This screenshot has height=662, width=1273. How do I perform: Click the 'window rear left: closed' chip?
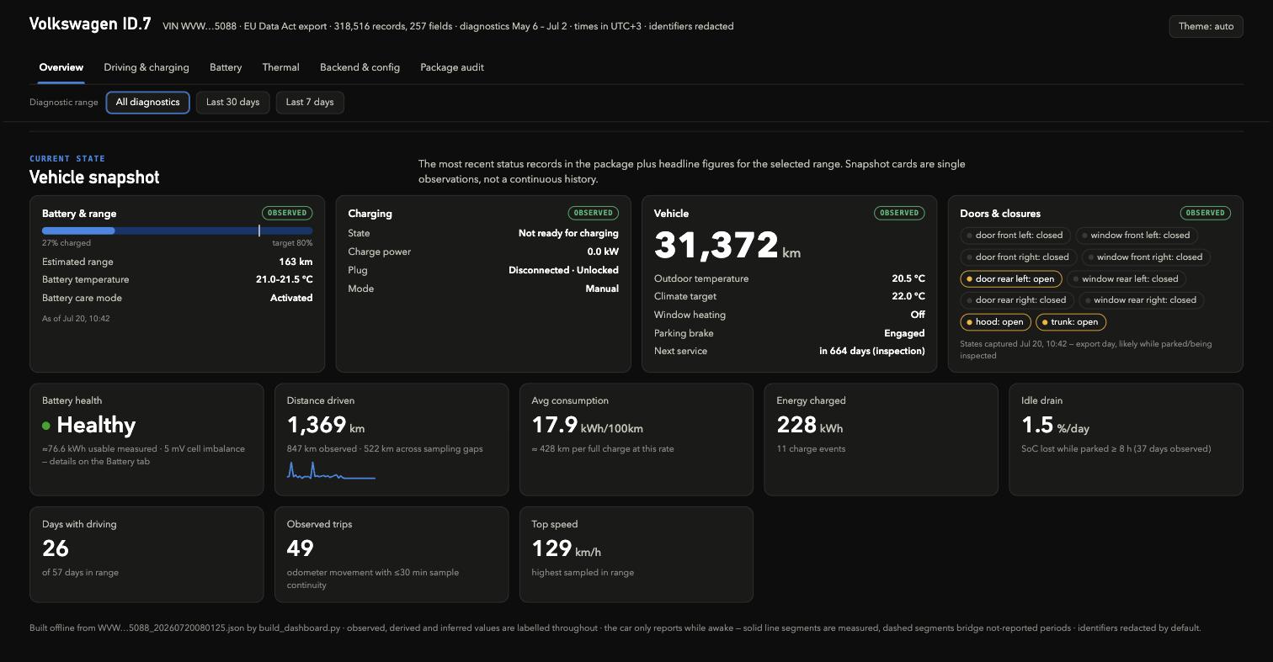coord(1126,278)
